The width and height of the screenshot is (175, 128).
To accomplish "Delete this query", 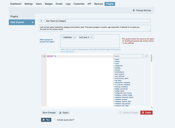I will 146,113.
